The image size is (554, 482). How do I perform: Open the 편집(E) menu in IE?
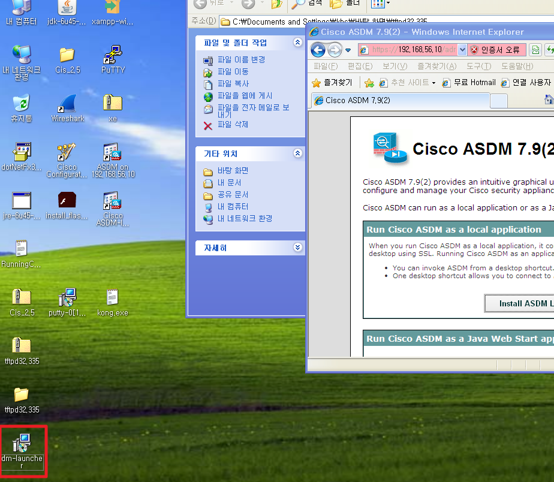point(360,66)
